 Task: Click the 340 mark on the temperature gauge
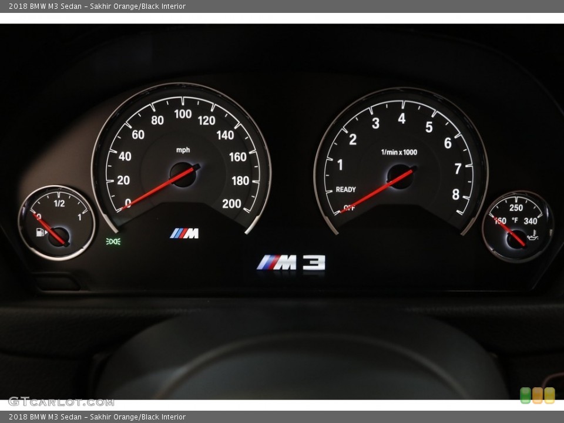(x=530, y=221)
